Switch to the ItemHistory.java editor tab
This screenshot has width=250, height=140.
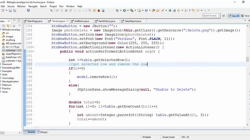click(107, 21)
